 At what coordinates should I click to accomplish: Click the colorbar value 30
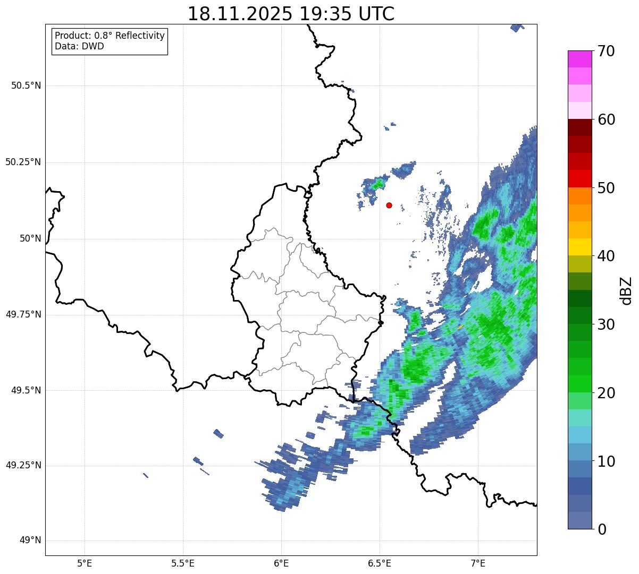(606, 324)
